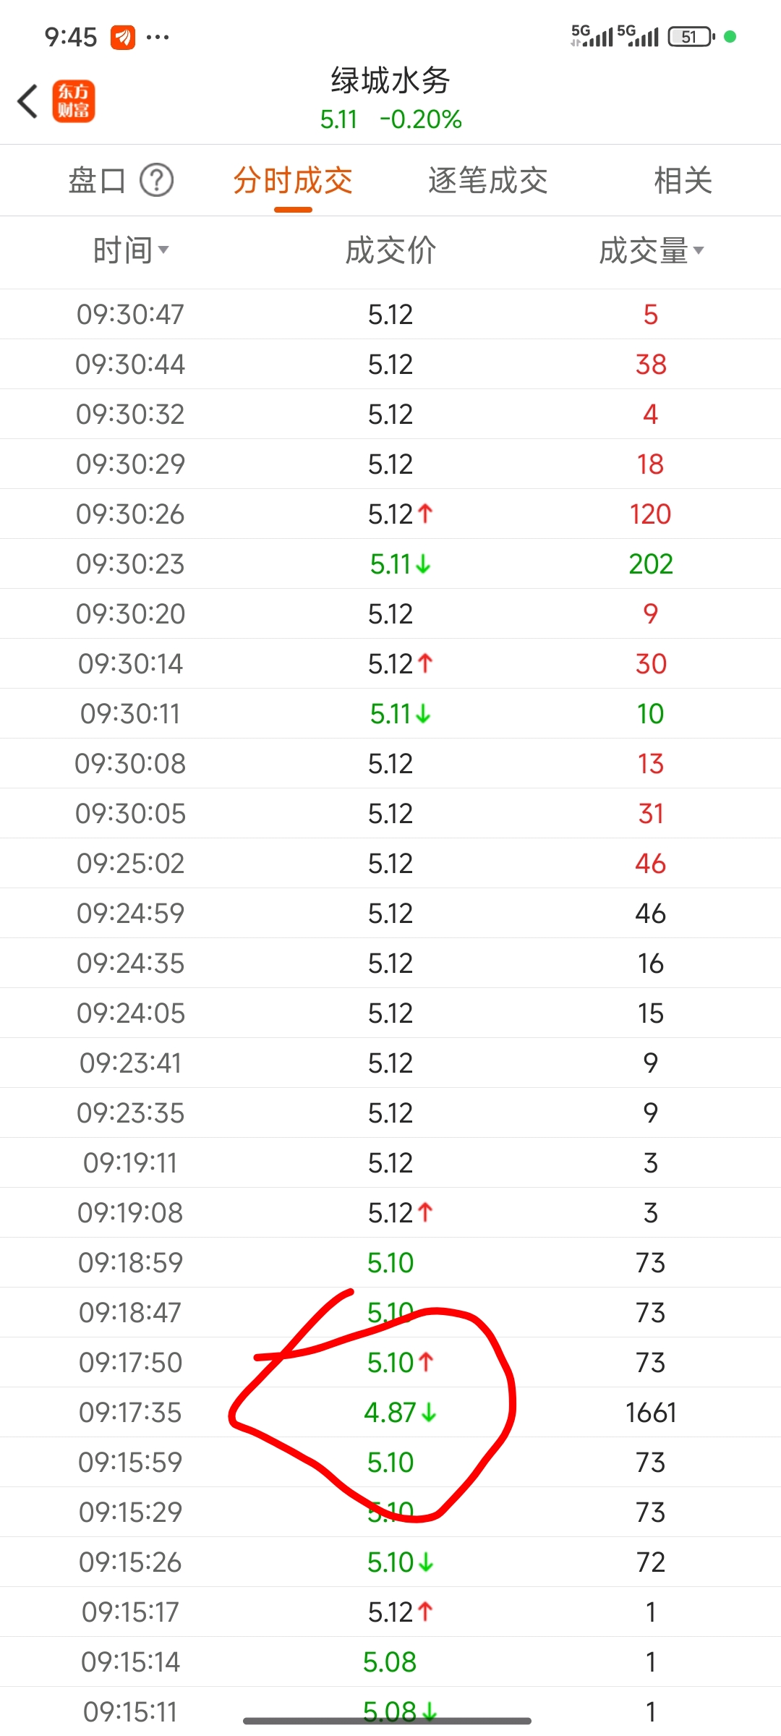
Task: Tap the orange app notification icon in status bar
Action: (x=123, y=37)
